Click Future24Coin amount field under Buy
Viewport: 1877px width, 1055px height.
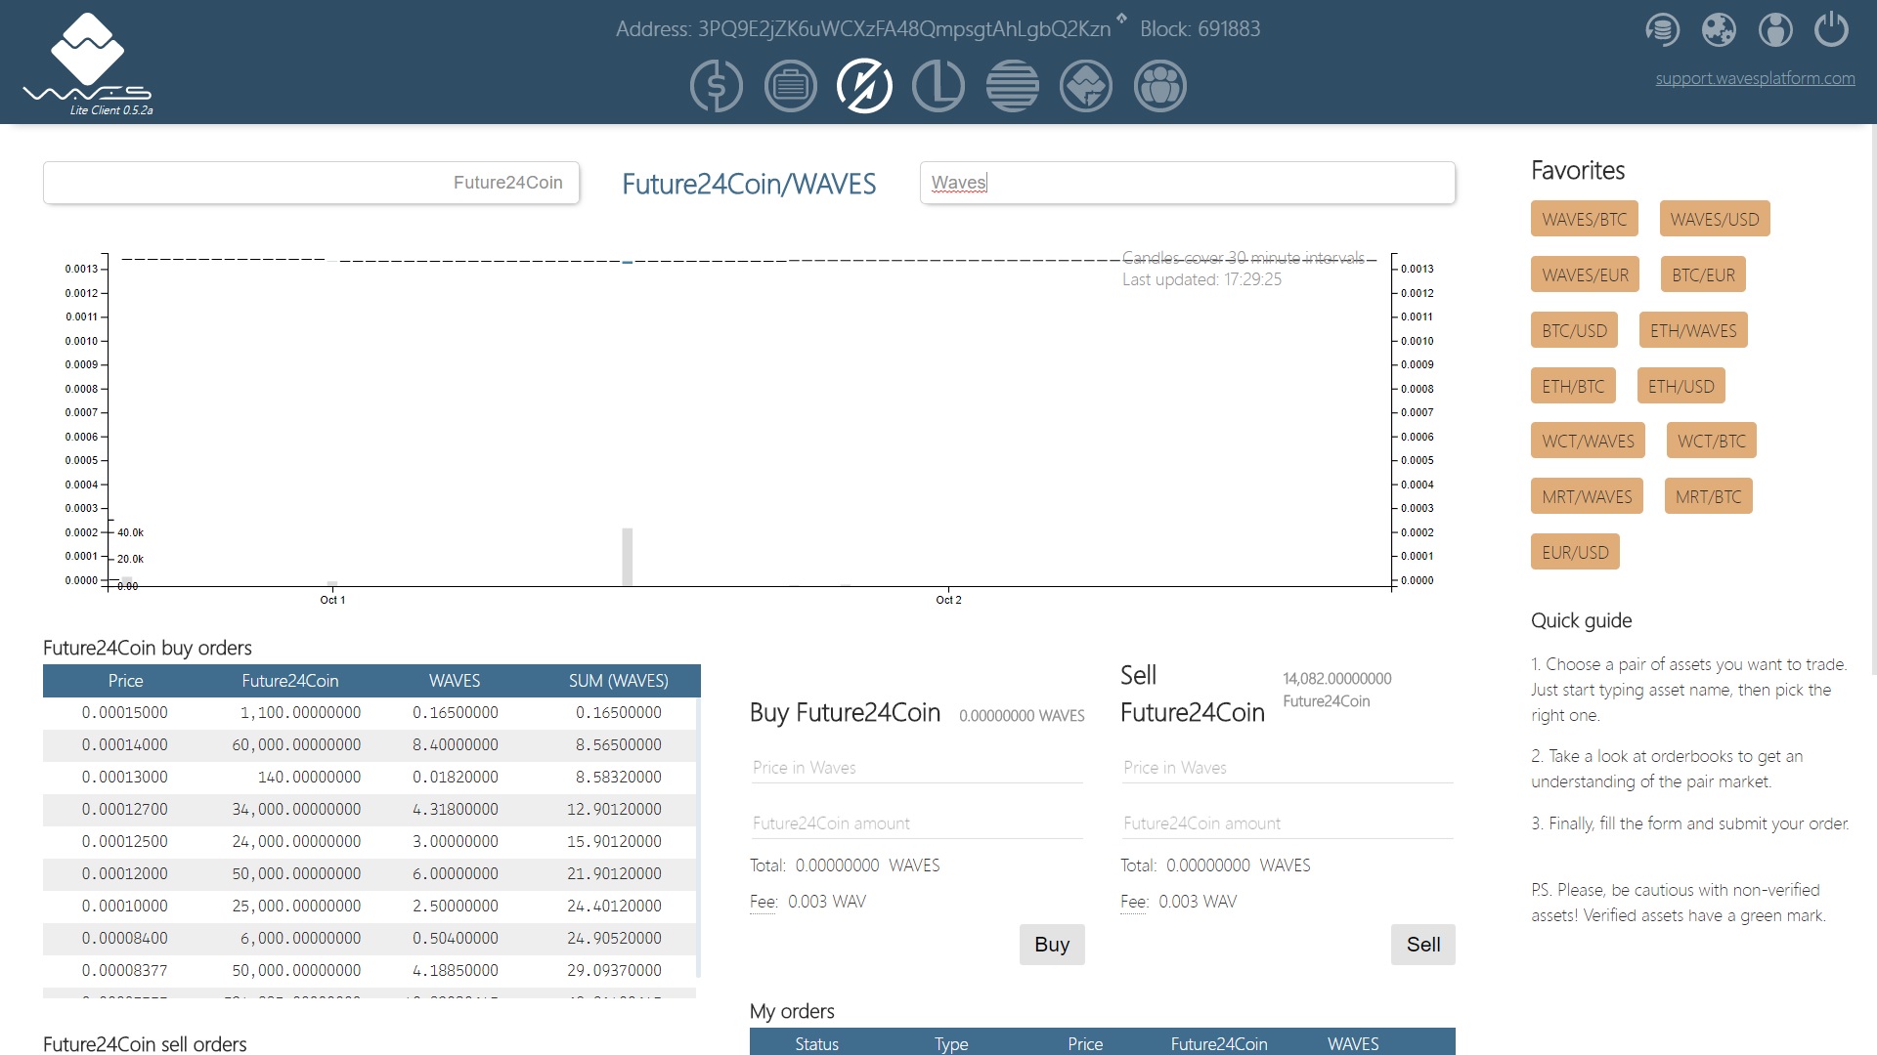pyautogui.click(x=917, y=823)
